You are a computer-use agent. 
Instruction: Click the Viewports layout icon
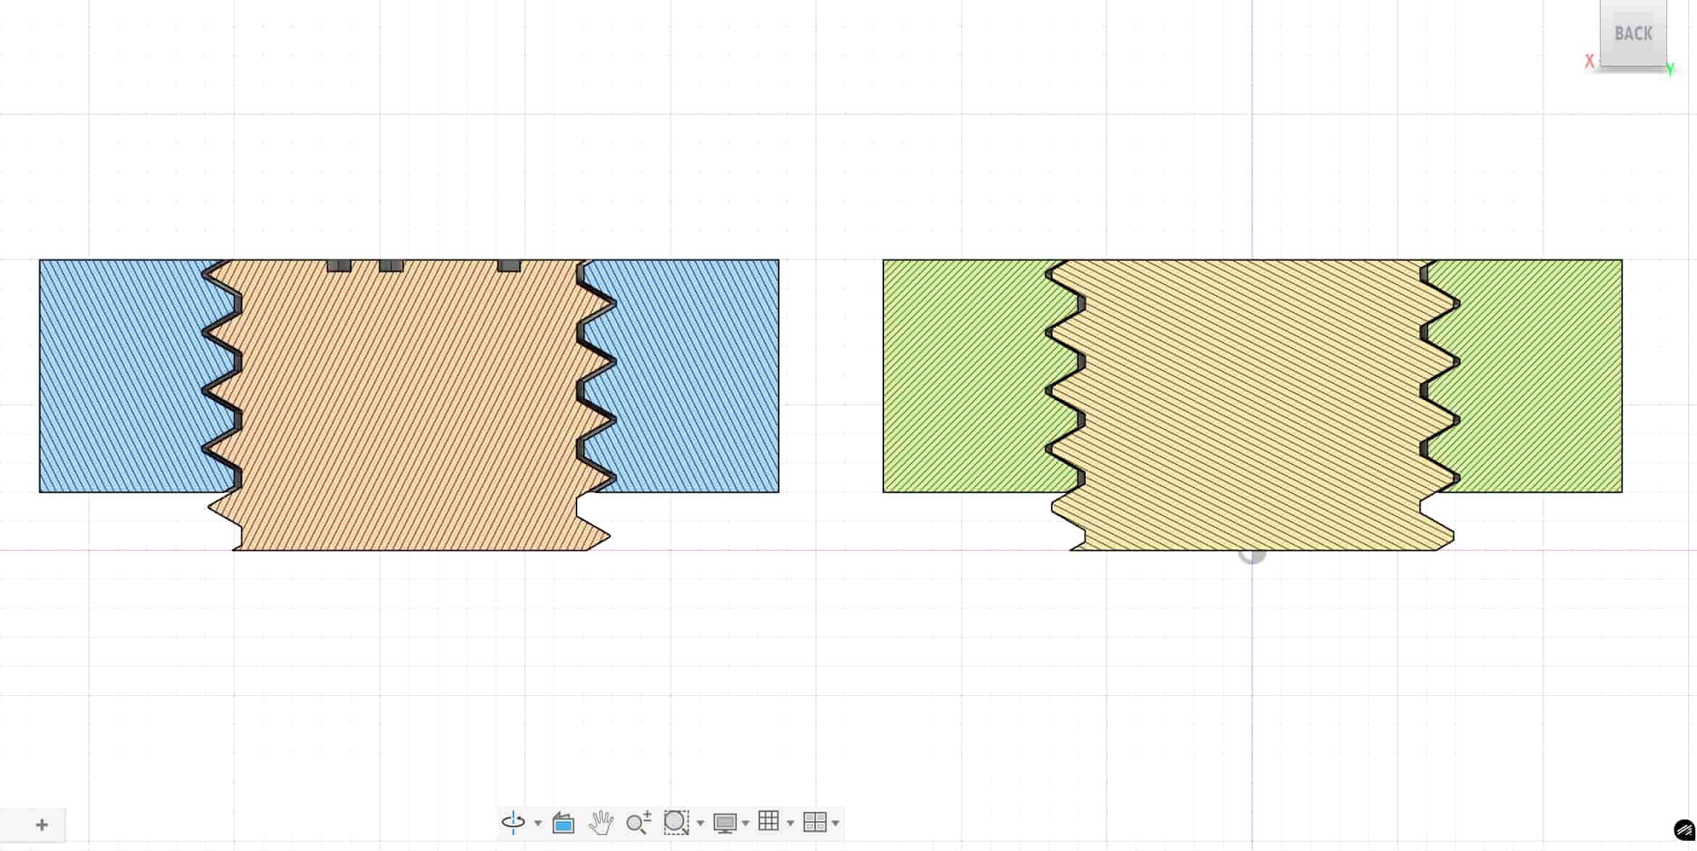[x=814, y=822]
